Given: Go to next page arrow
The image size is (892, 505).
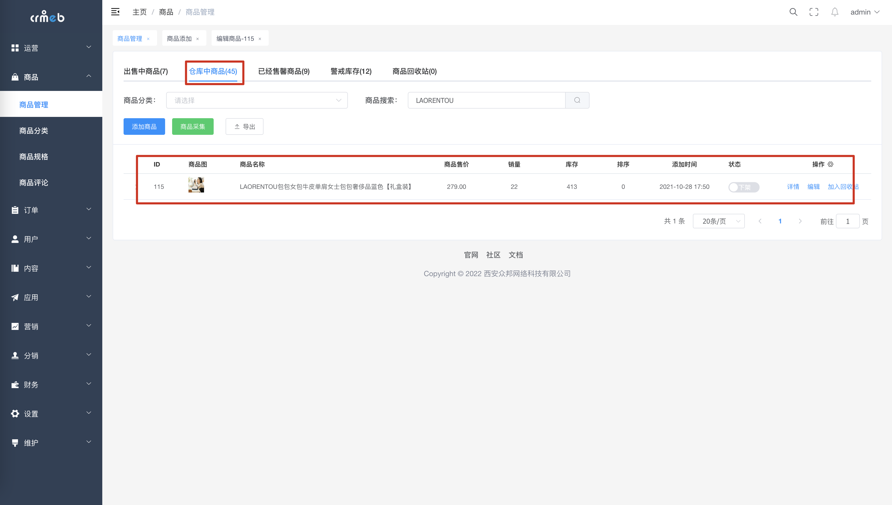Looking at the screenshot, I should [x=800, y=221].
